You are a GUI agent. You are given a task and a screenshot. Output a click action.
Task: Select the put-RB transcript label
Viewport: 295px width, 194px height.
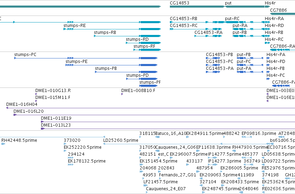point(240,33)
